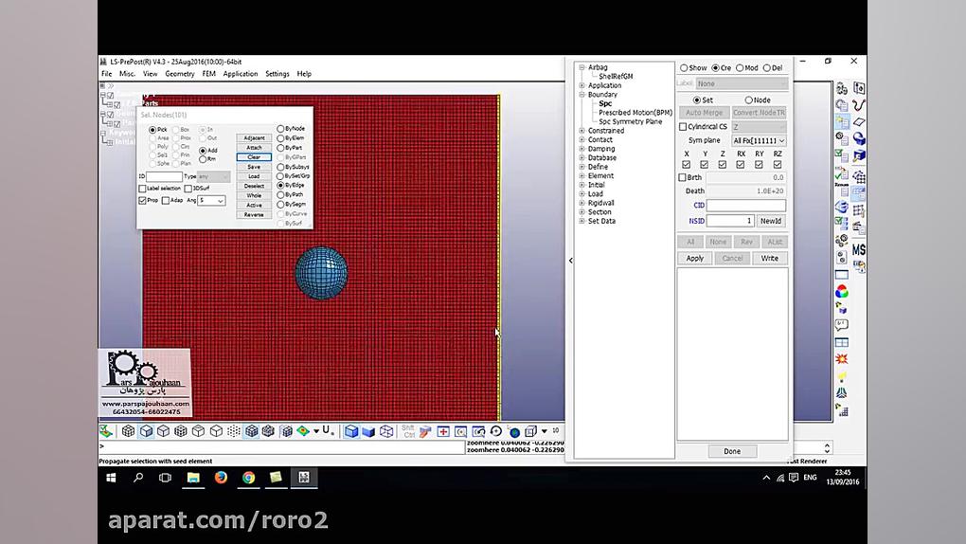Open the Application menu
Screen dimensions: 966x544
click(241, 74)
